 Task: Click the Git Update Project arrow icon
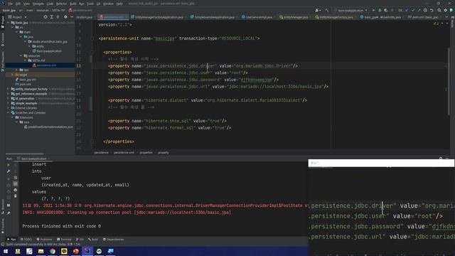pyautogui.click(x=407, y=10)
